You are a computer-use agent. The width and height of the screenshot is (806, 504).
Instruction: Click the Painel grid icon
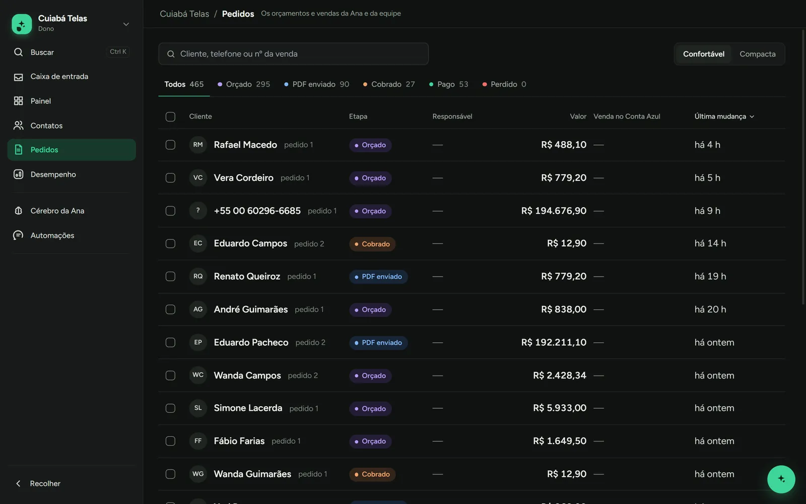(x=19, y=101)
